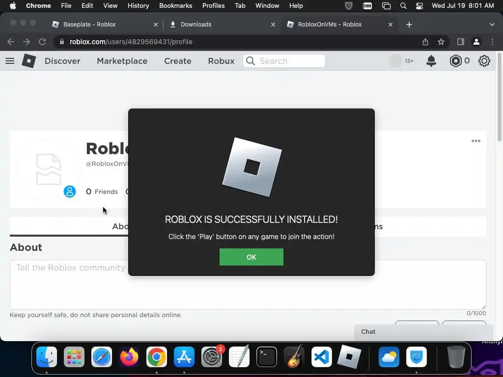This screenshot has height=377, width=503.
Task: Open Trash in the Dock
Action: click(x=456, y=357)
